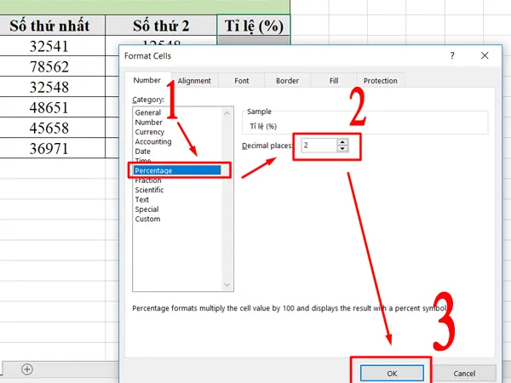Select Percentage category in list
The width and height of the screenshot is (511, 383).
point(153,170)
